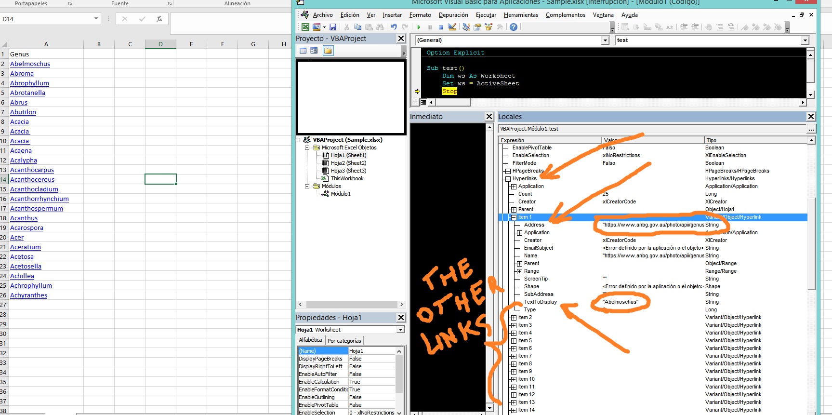
Task: Open the (General) object dropdown
Action: pos(606,40)
